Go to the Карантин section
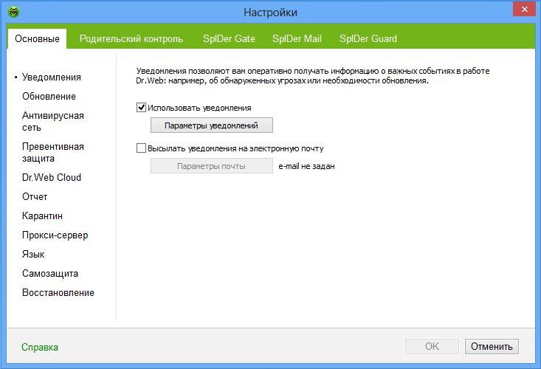Image resolution: width=541 pixels, height=369 pixels. pos(42,216)
